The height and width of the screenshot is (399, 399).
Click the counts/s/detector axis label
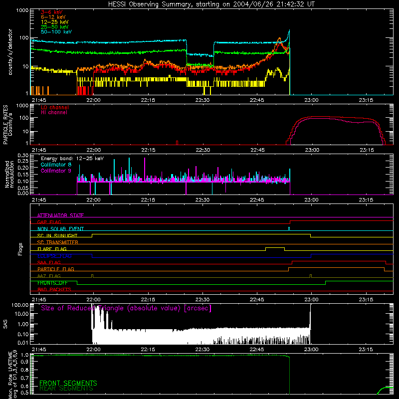click(x=10, y=52)
